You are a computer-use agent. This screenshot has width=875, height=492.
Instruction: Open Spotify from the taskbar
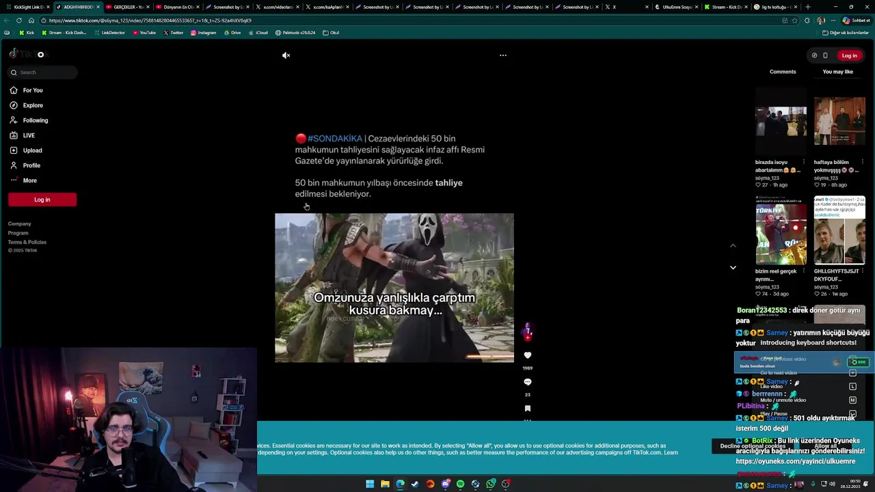[461, 484]
